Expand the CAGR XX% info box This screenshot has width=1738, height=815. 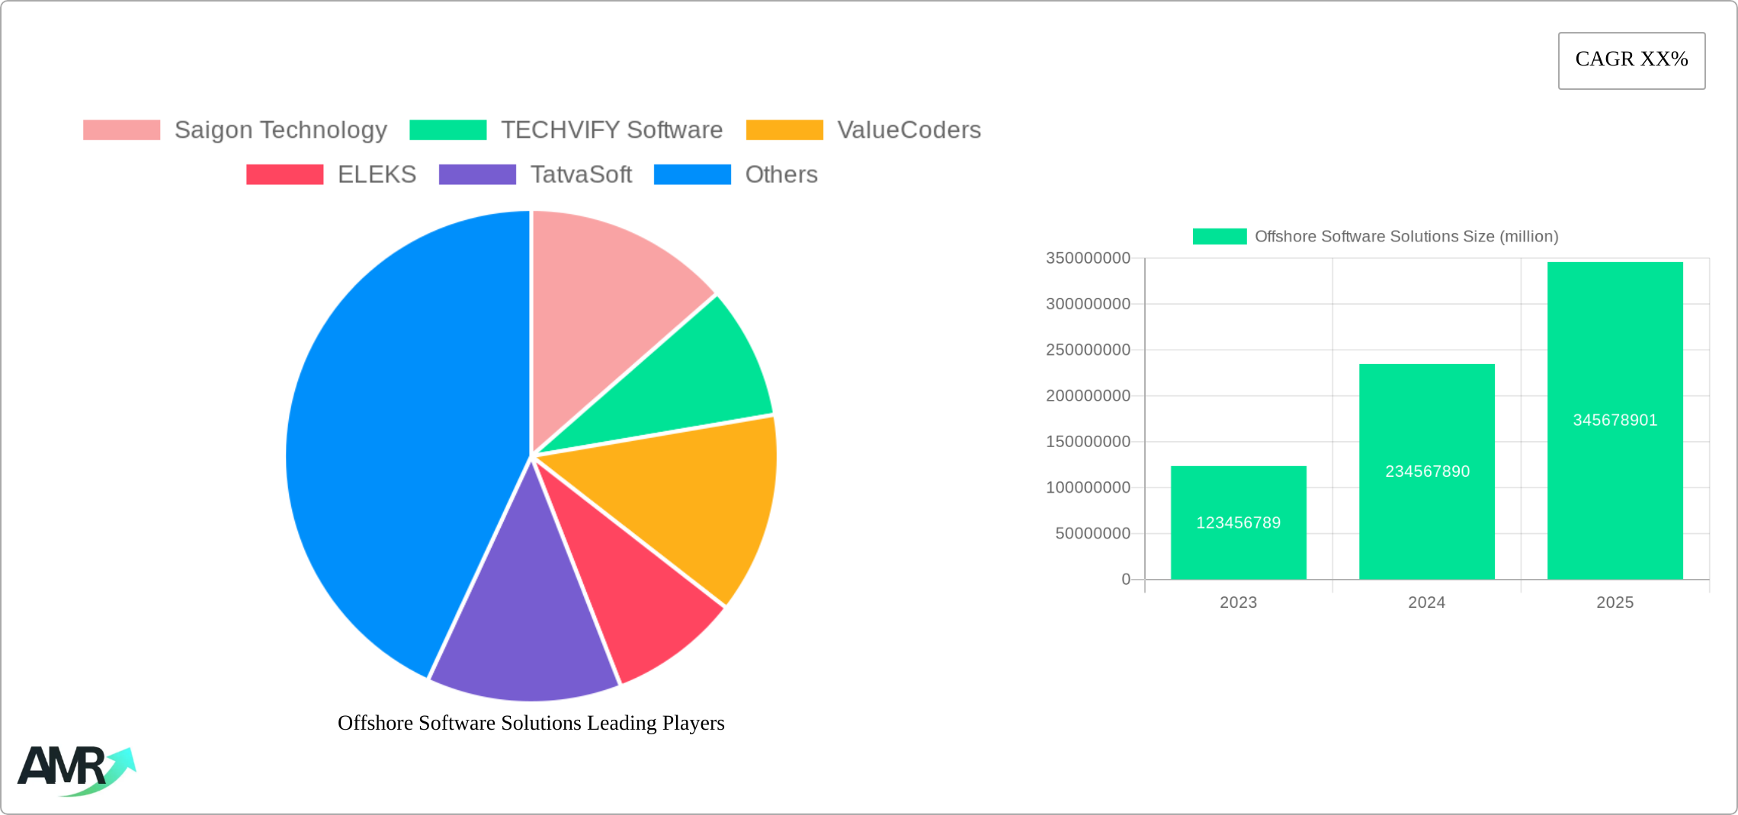point(1631,59)
